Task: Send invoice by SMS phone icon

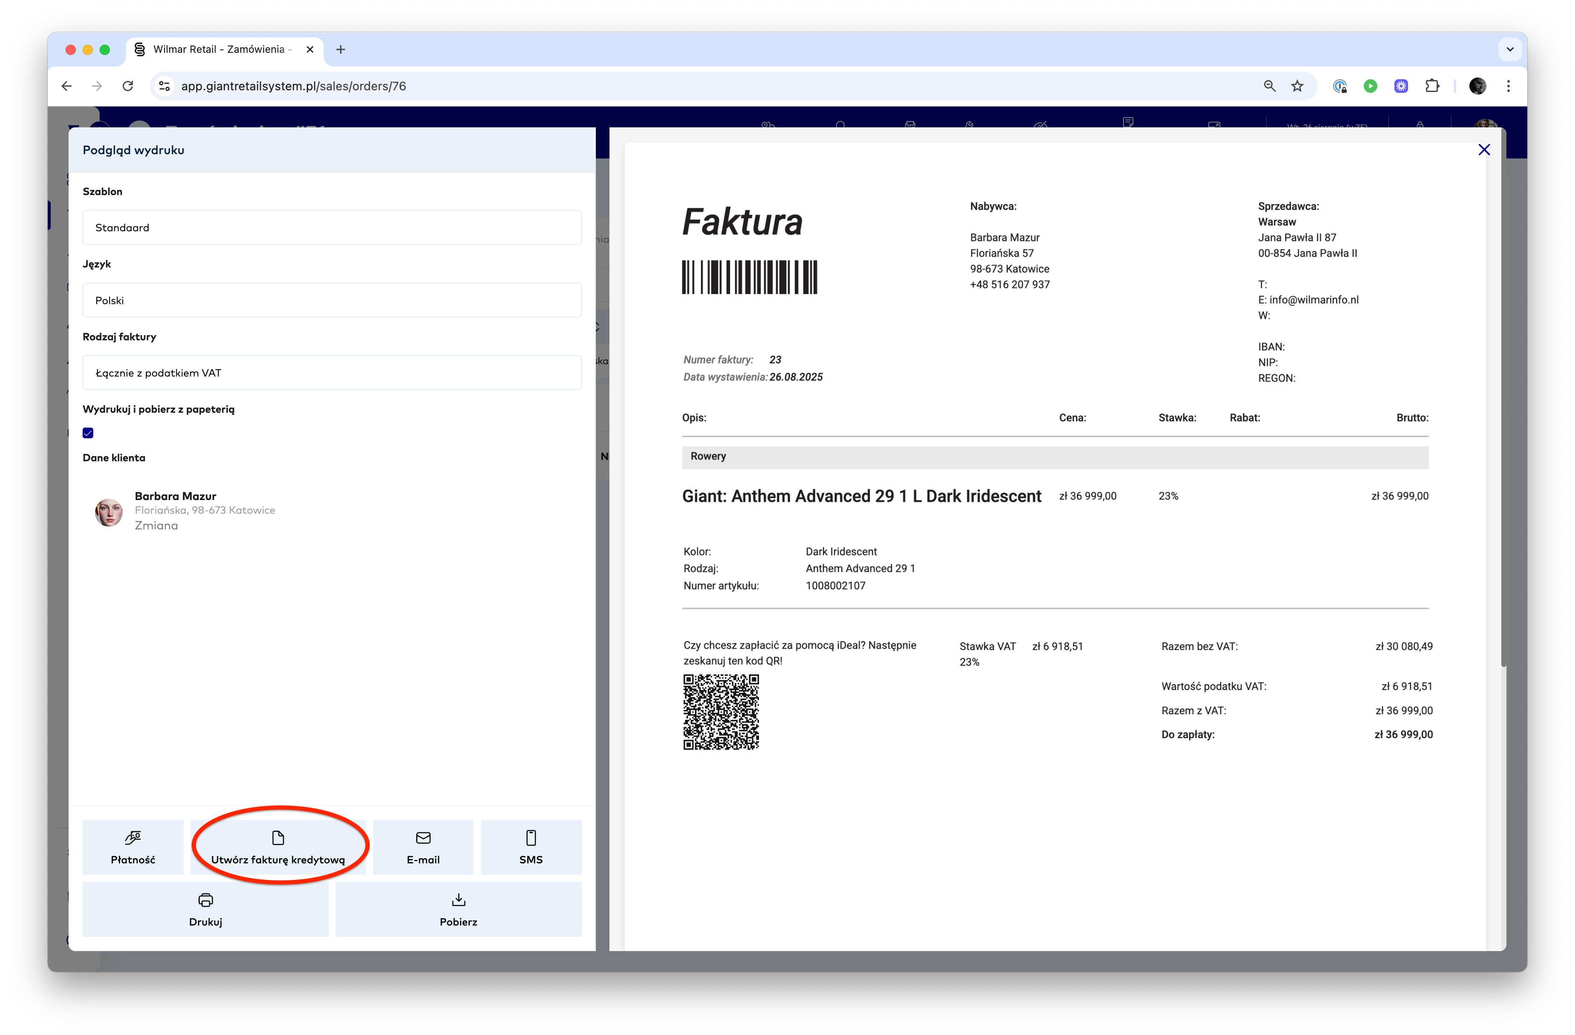Action: click(531, 838)
